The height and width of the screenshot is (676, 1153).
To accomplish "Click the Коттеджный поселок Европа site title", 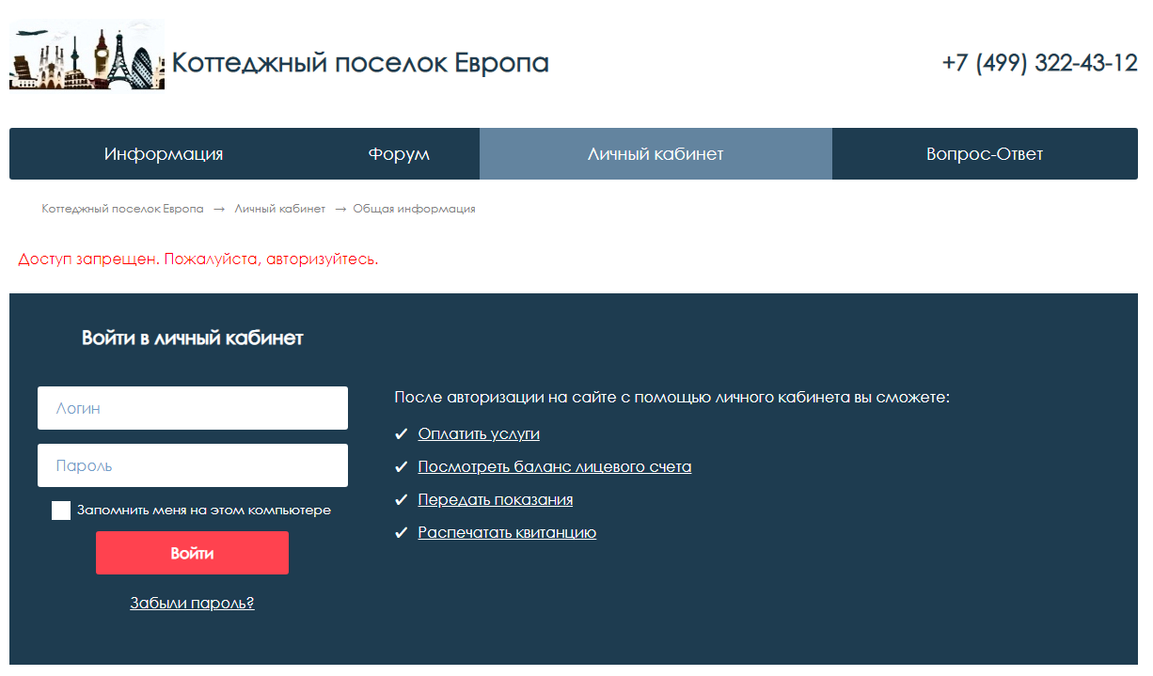I will pyautogui.click(x=360, y=63).
